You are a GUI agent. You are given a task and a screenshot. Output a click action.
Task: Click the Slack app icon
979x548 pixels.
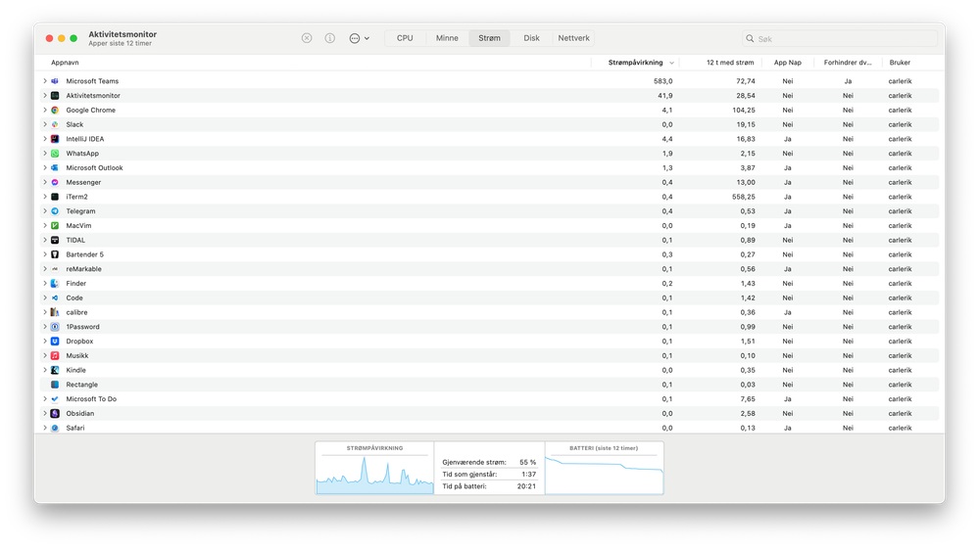click(x=55, y=124)
